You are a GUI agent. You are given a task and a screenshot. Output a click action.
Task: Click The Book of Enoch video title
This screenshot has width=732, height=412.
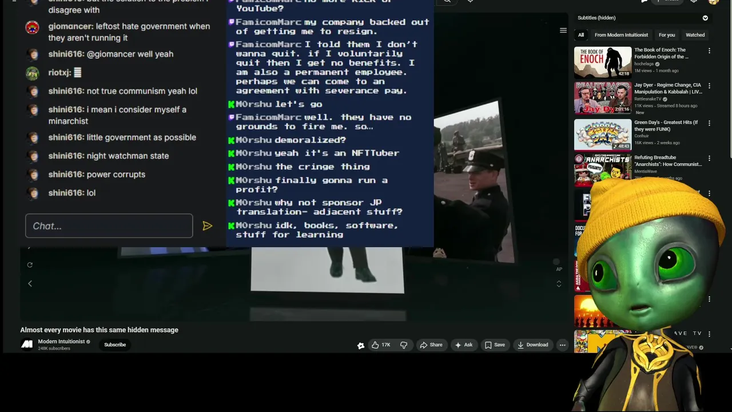[x=661, y=53]
